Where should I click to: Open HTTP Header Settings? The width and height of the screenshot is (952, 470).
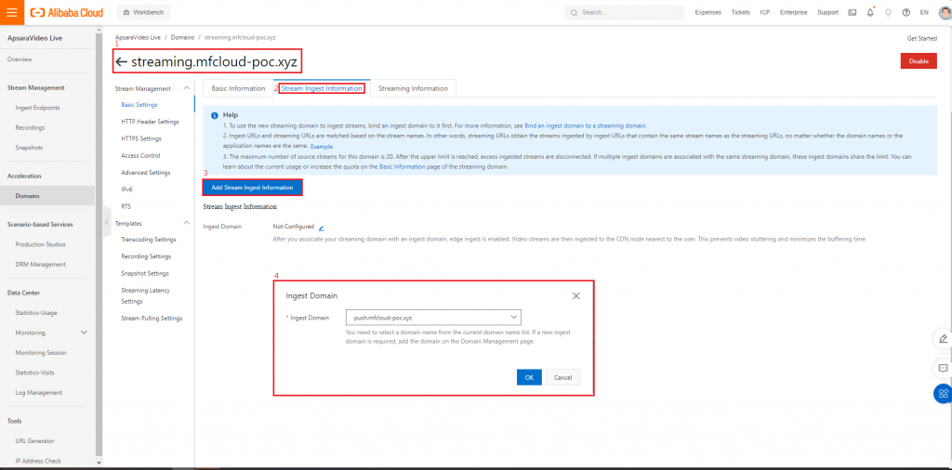pos(150,122)
